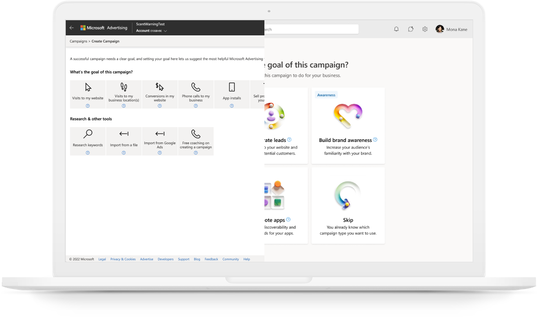
Task: Open the Community footer link
Action: (x=230, y=259)
